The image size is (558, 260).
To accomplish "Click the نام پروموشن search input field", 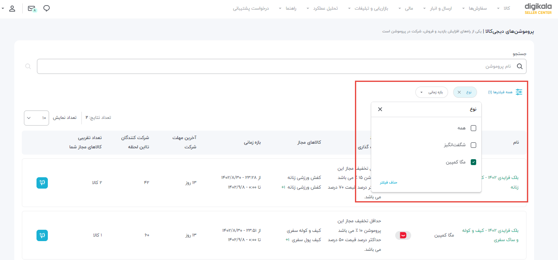I will (x=282, y=66).
